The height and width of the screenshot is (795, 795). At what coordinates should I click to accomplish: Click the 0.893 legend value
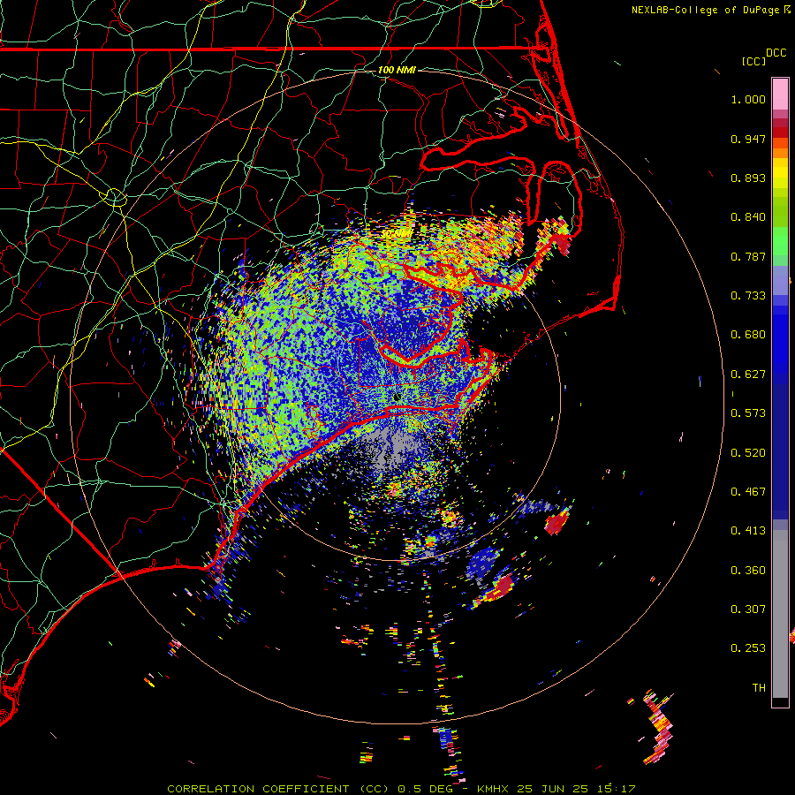click(748, 178)
